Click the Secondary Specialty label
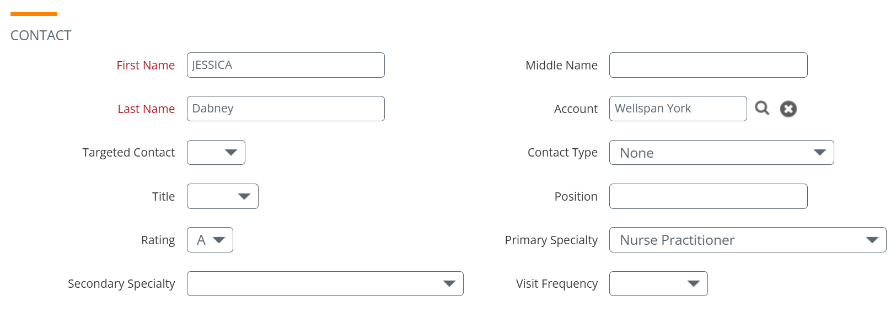The image size is (896, 312). point(121,283)
